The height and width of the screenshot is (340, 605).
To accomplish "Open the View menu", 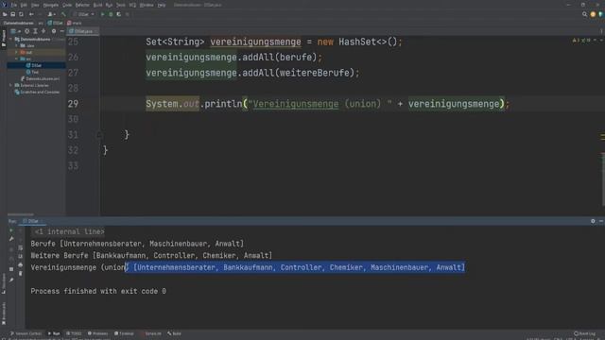I will 35,5.
